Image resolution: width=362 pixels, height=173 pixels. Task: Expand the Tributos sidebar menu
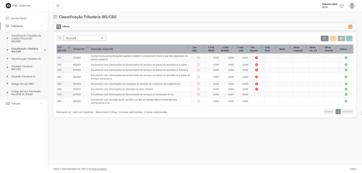point(41,103)
